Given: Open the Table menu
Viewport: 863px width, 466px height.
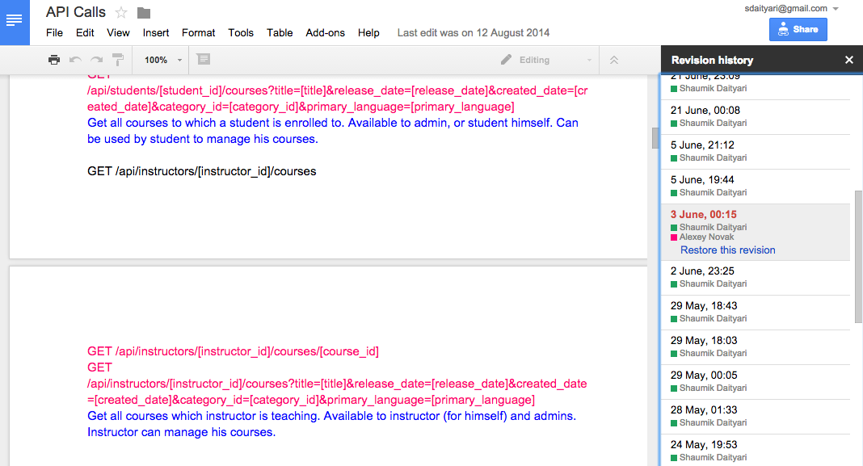Looking at the screenshot, I should click(x=280, y=33).
